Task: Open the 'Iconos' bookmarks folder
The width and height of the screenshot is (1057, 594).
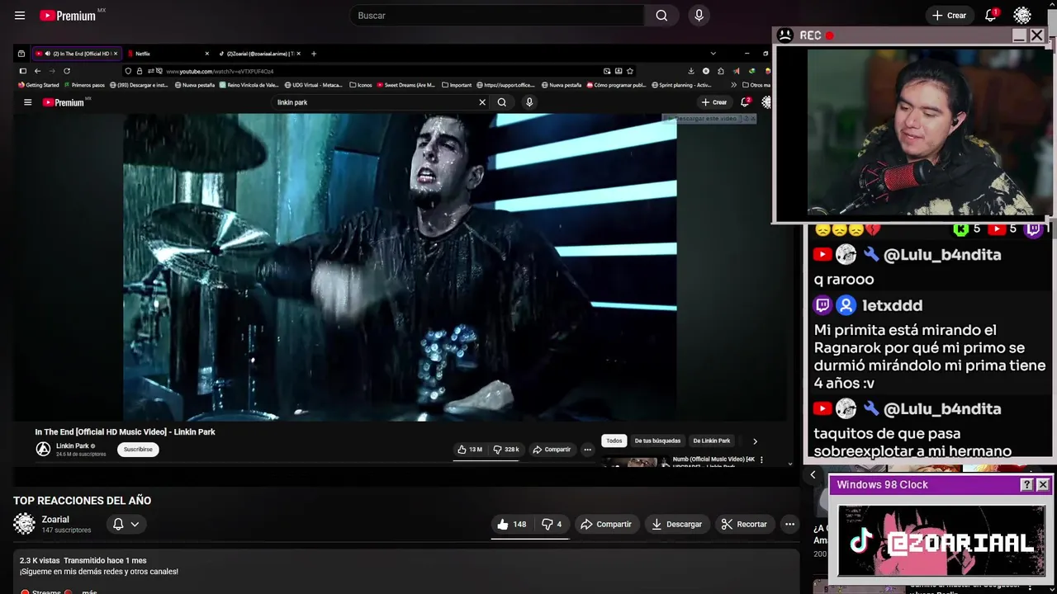Action: [361, 85]
